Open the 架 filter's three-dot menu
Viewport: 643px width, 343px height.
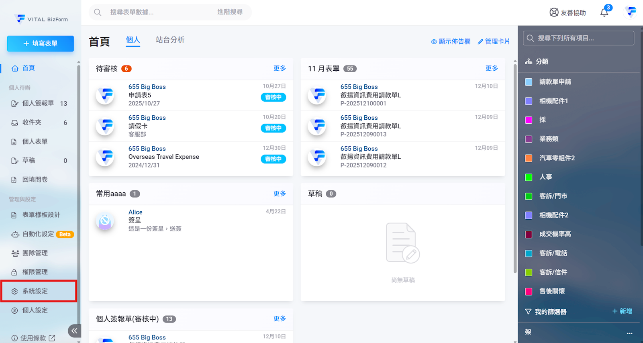coord(629,333)
